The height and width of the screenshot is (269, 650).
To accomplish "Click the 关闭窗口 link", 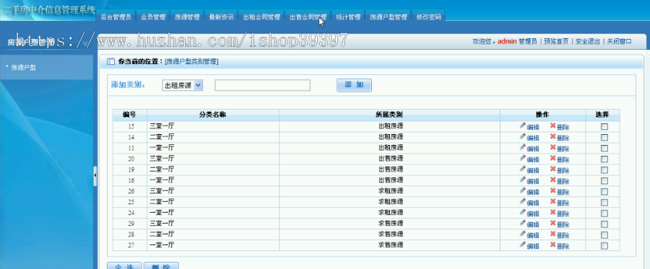I will click(x=620, y=41).
